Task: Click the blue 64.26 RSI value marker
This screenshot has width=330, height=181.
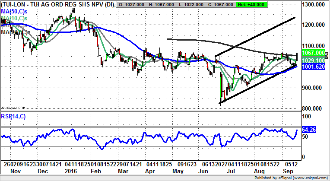Action: [310, 129]
